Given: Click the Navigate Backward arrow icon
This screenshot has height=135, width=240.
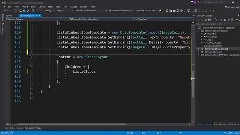Looking at the screenshot, I should click(5, 10).
